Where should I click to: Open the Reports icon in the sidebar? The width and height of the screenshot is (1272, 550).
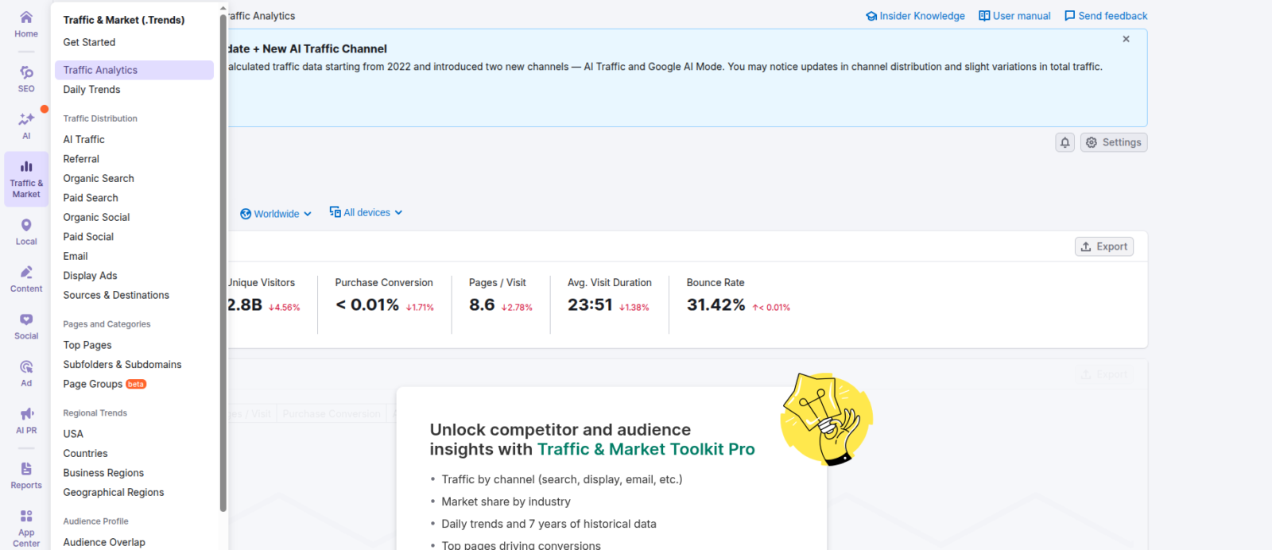click(x=26, y=470)
